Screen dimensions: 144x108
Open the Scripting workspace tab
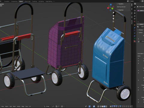click(x=34, y=1)
